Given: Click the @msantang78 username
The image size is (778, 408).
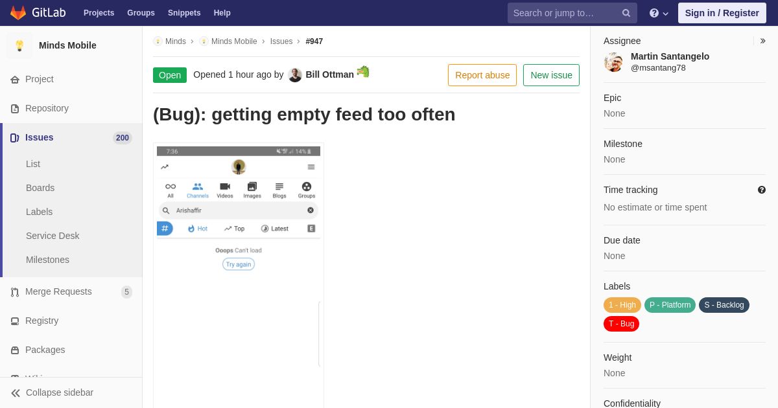Looking at the screenshot, I should (x=658, y=68).
